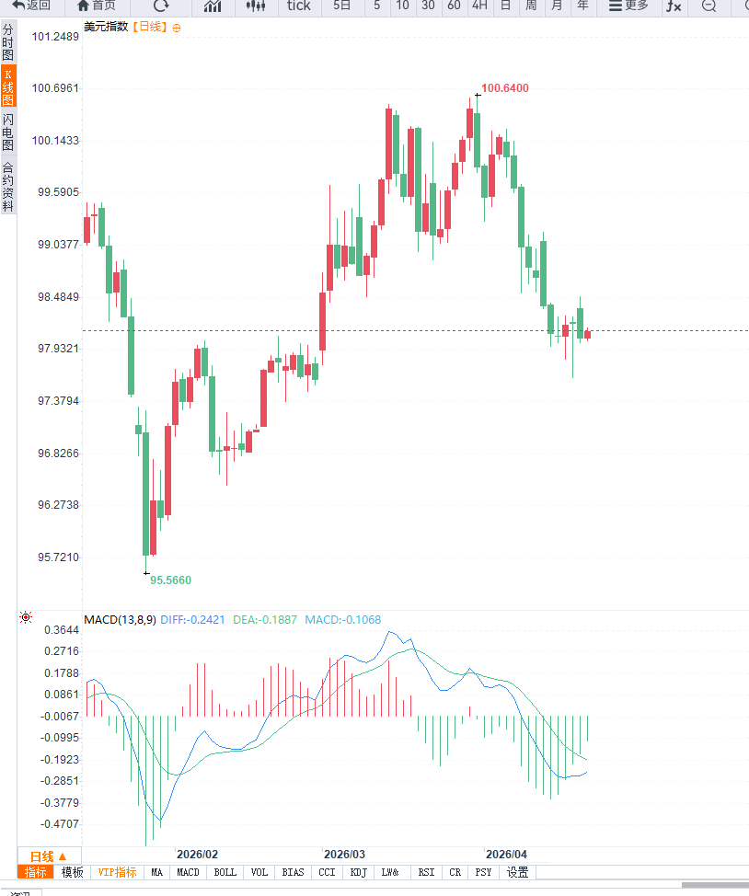
Task: Click the MACD indicator settings sun icon
Action: point(26,617)
